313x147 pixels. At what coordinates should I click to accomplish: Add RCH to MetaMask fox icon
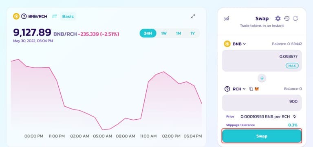click(257, 89)
